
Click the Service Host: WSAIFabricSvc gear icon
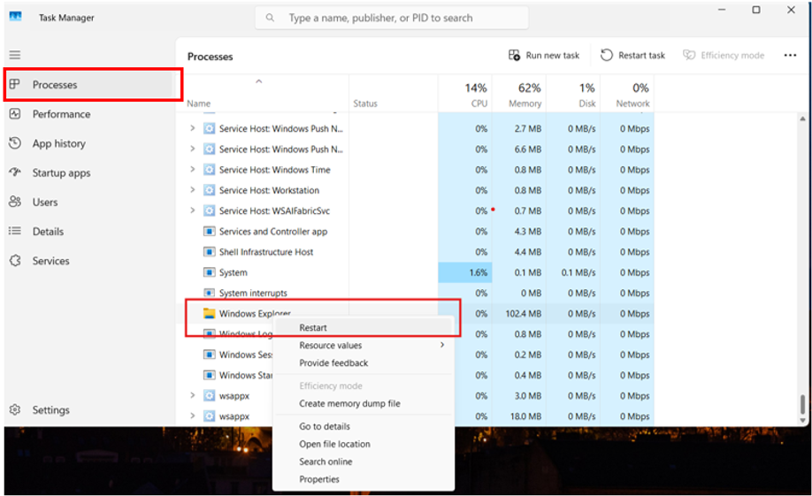210,210
